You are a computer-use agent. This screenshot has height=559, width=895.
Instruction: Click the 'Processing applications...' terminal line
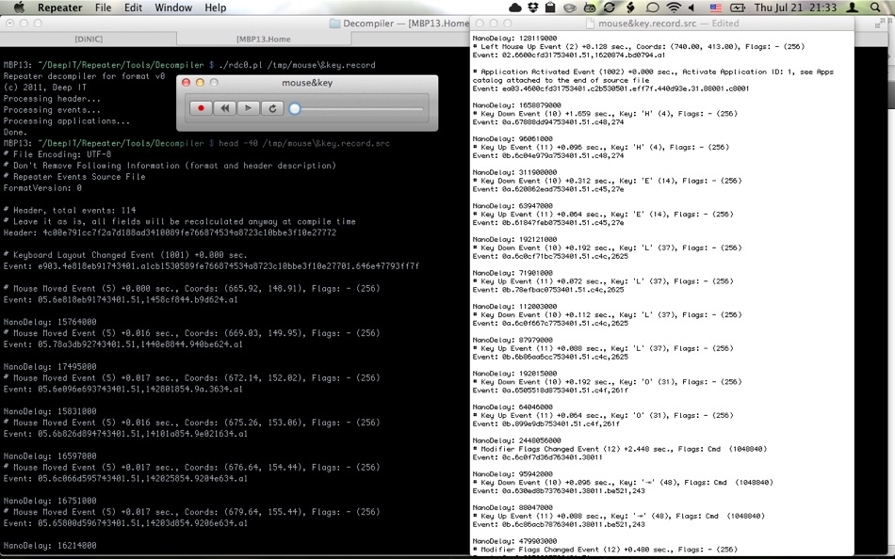66,120
